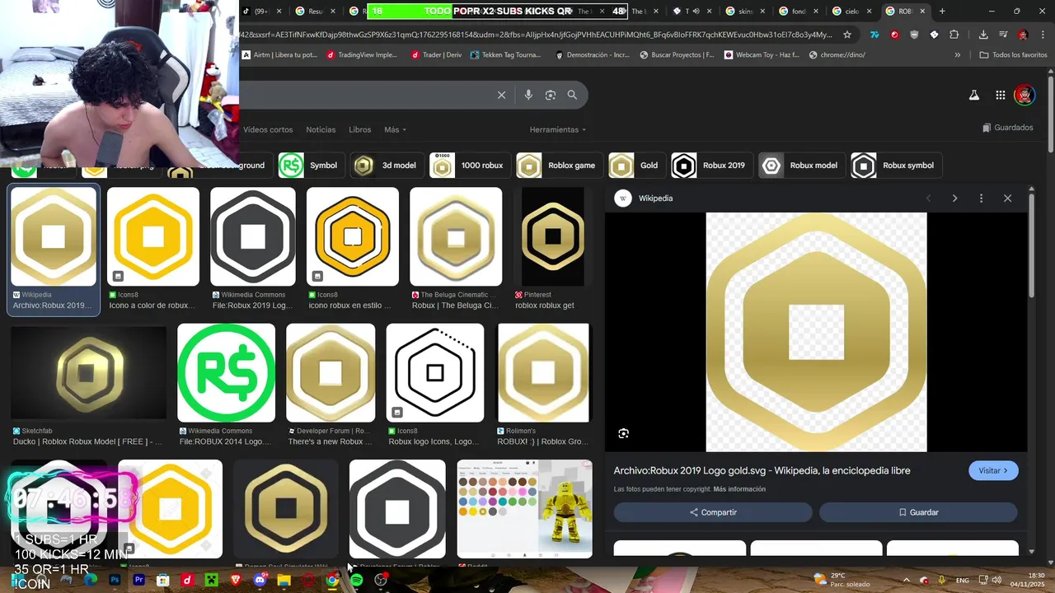Screen dimensions: 1055x593
Task: Bookmark this page with the star icon
Action: (847, 35)
